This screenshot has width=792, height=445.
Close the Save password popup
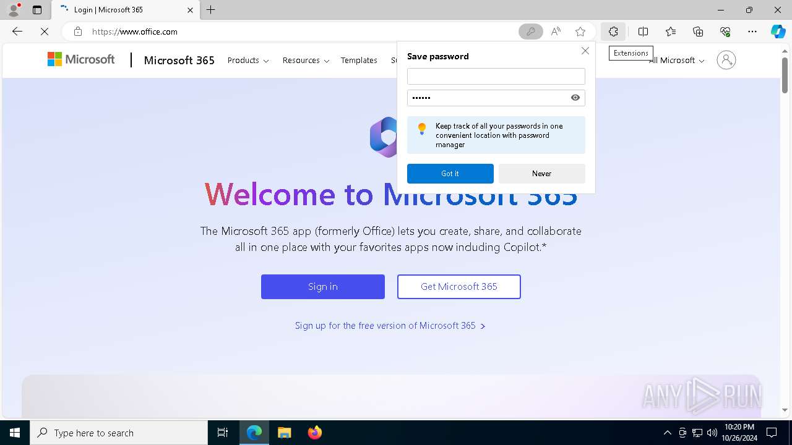pos(585,51)
